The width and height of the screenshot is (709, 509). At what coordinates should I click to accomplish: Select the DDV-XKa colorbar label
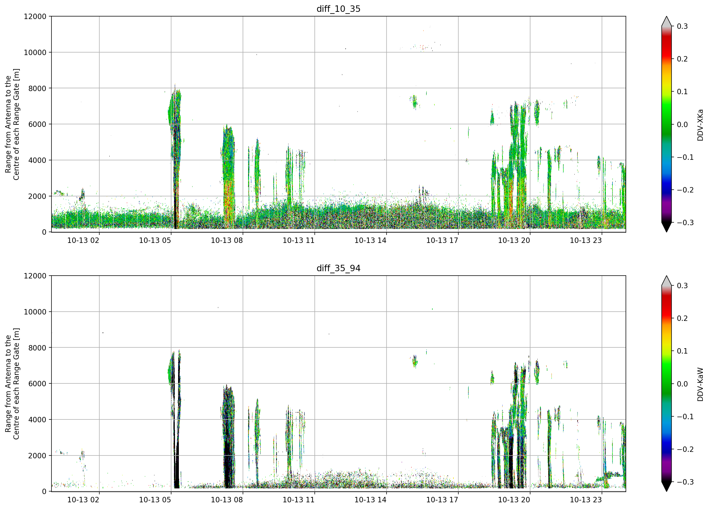tap(700, 125)
